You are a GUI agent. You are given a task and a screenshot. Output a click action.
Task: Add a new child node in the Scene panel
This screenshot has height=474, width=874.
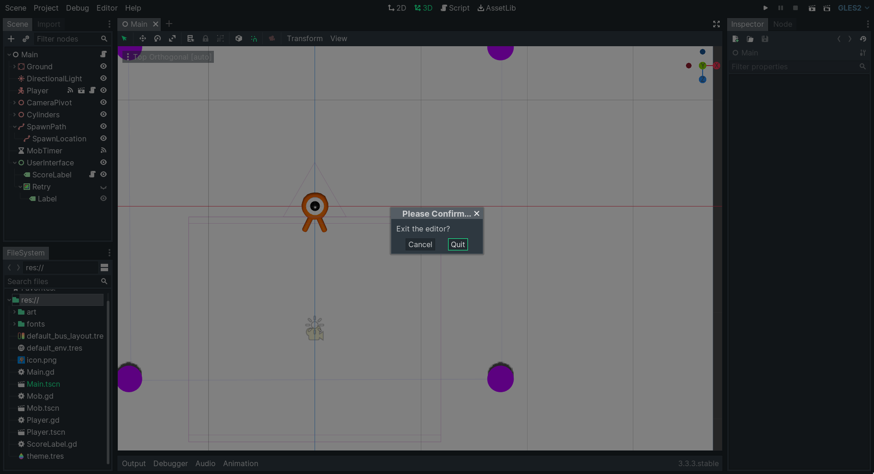(11, 39)
